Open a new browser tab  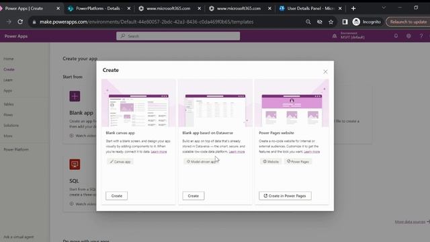(353, 9)
